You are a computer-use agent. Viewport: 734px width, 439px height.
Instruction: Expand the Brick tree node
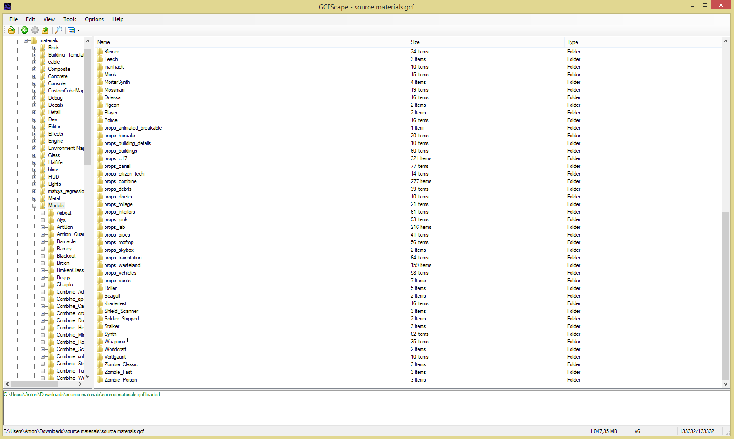(x=35, y=48)
